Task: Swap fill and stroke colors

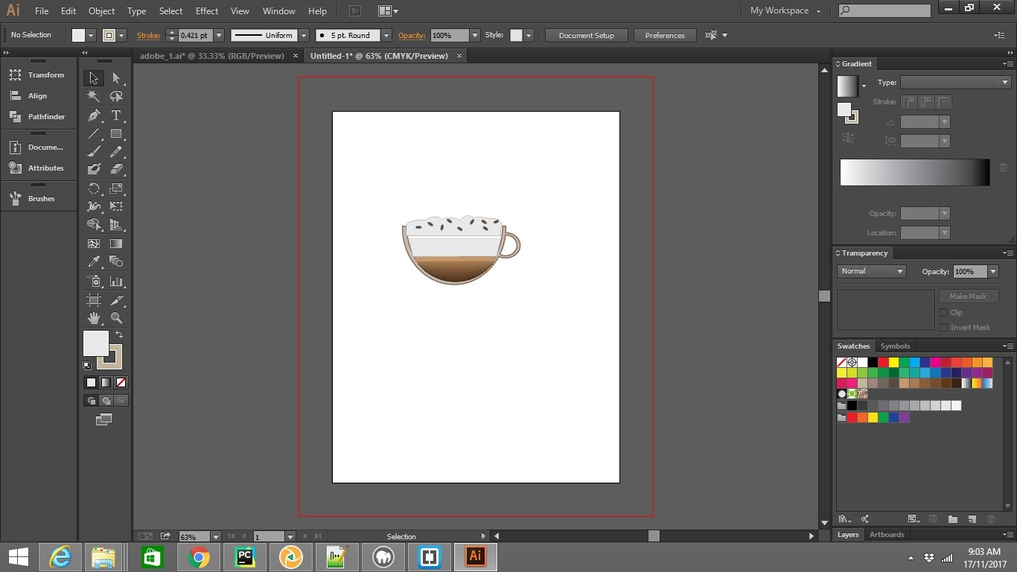Action: [119, 334]
